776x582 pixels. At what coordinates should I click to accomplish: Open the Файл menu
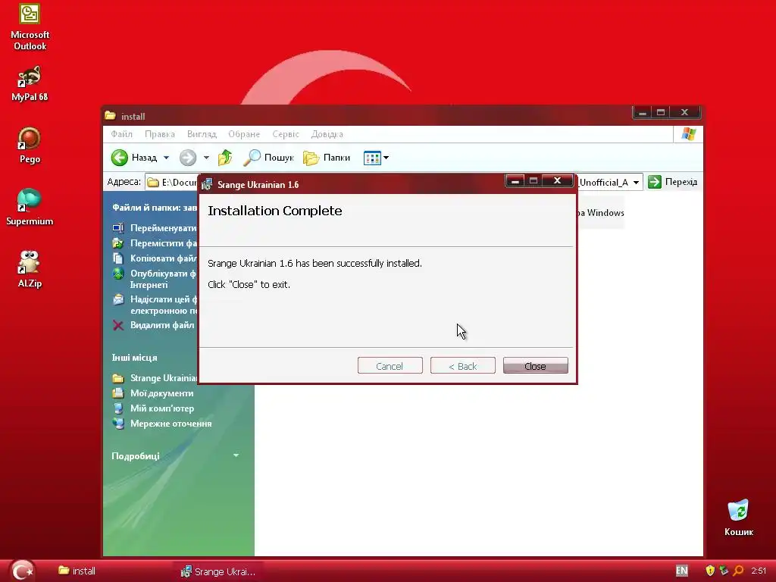tap(122, 134)
